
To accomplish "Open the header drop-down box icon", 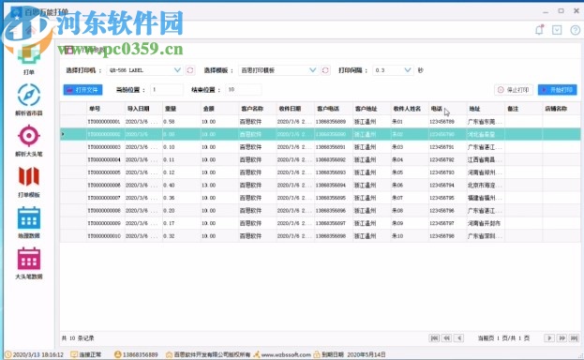I will point(557,30).
